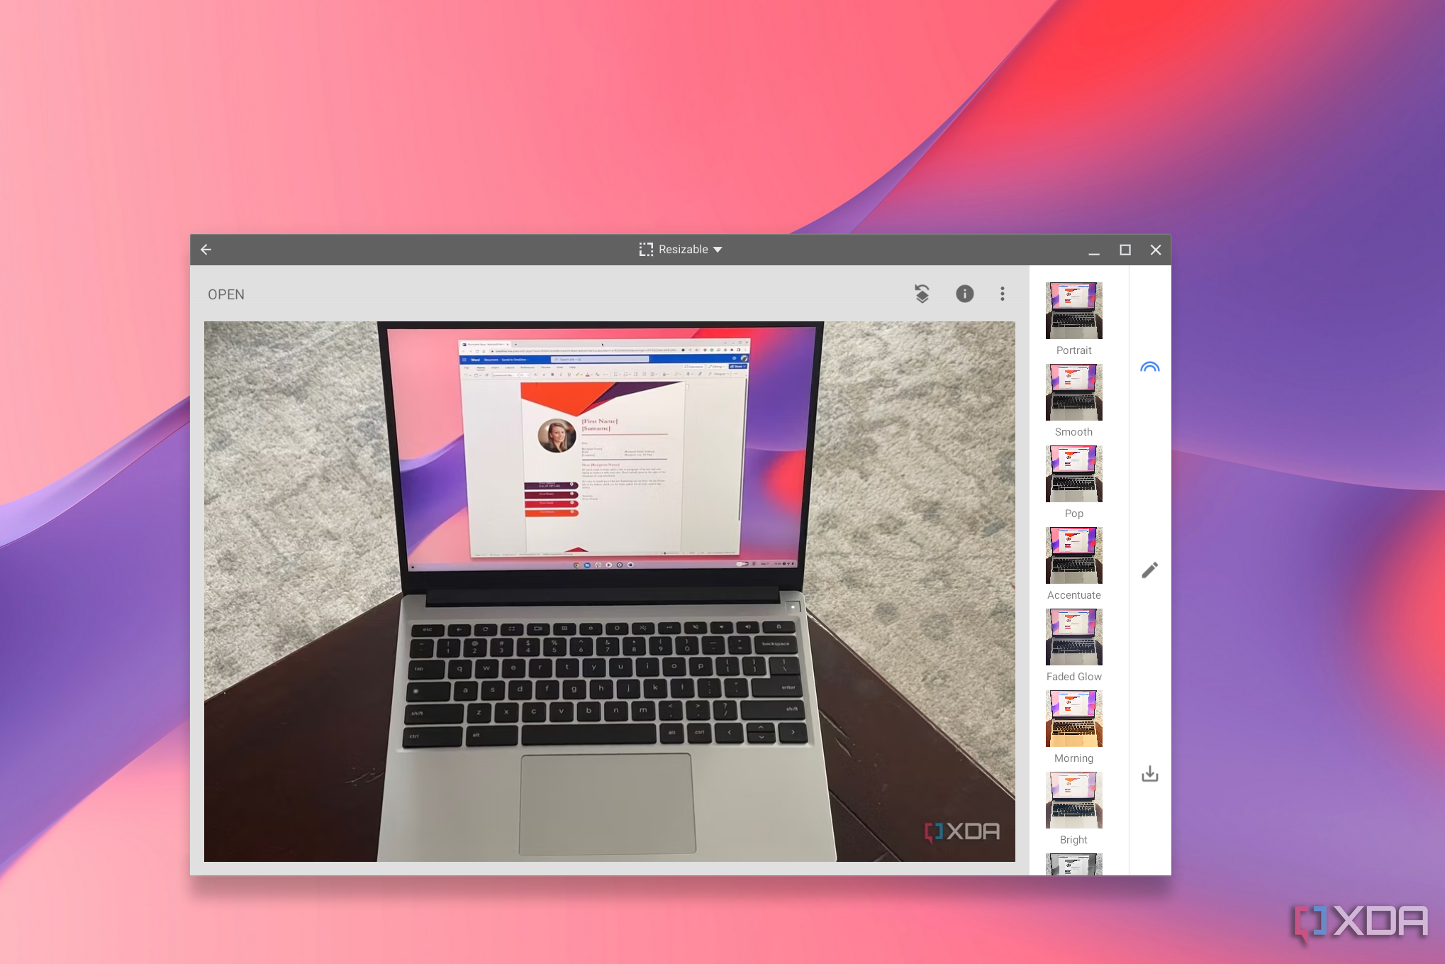This screenshot has width=1445, height=964.
Task: Click the info icon for image details
Action: click(964, 294)
